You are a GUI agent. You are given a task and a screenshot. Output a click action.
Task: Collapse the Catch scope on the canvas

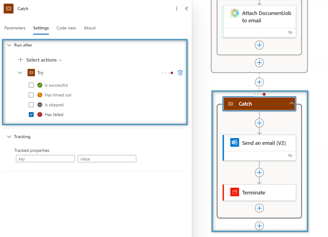[x=291, y=103]
